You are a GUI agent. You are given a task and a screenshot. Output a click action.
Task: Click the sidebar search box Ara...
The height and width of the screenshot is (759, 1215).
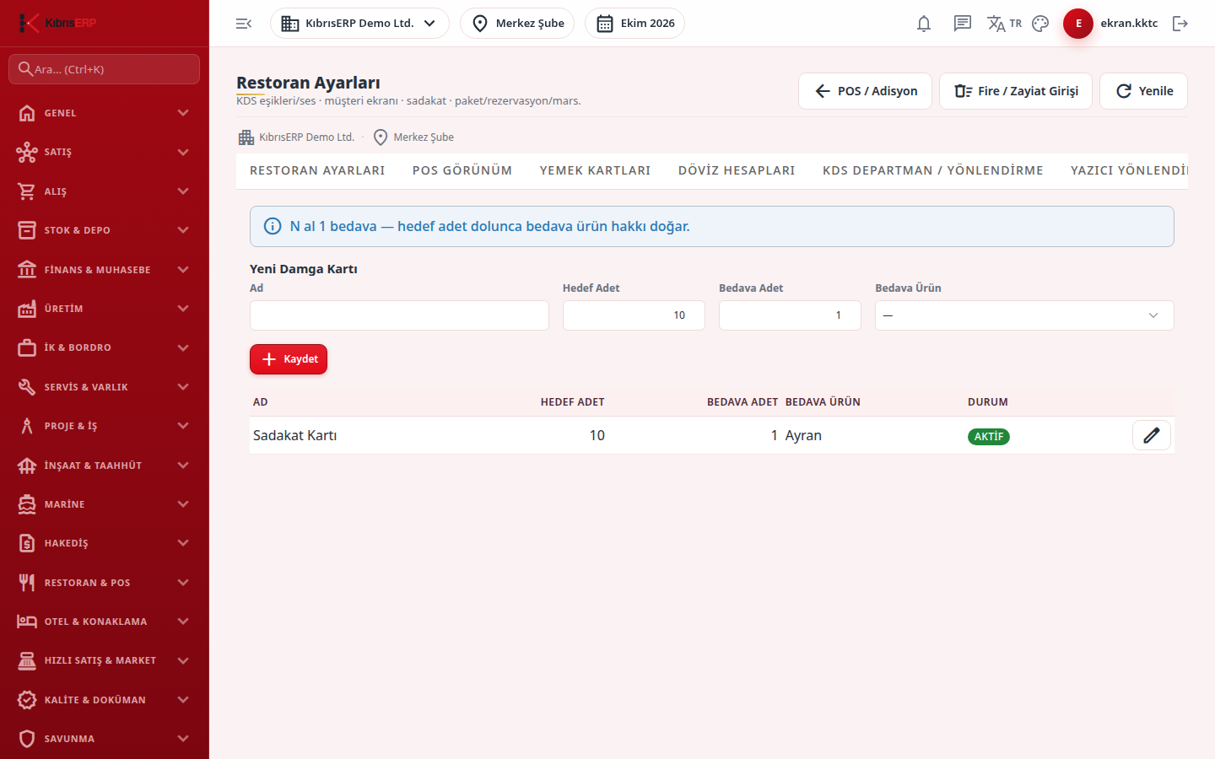[x=105, y=69]
